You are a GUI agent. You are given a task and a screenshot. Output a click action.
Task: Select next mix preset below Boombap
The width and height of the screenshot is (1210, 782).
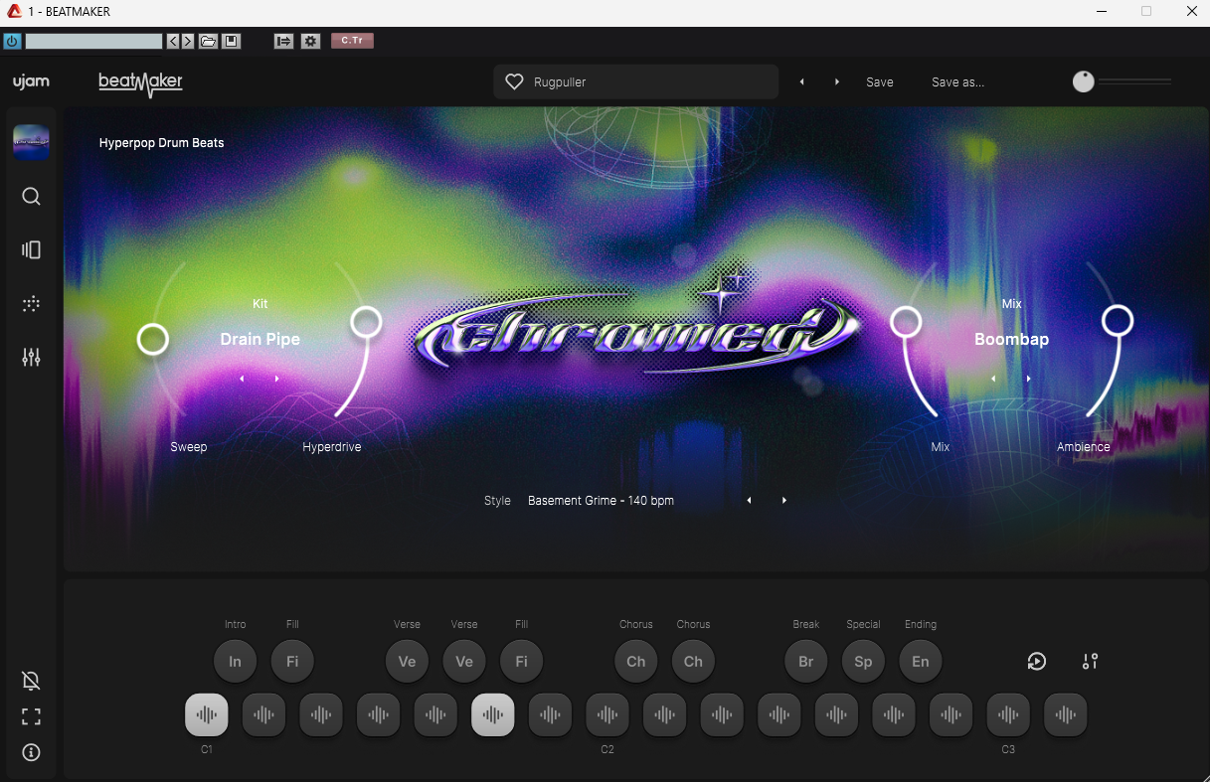[1029, 379]
